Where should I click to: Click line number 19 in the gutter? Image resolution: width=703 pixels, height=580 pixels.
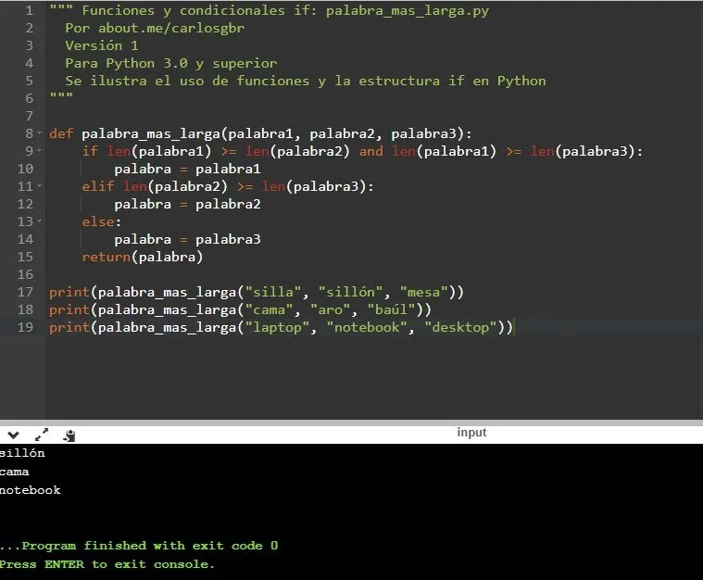pos(25,327)
